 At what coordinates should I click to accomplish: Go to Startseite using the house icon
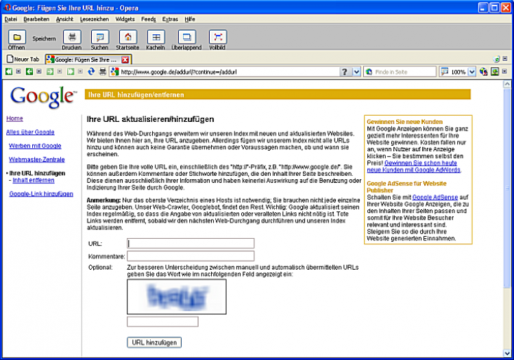(x=127, y=37)
